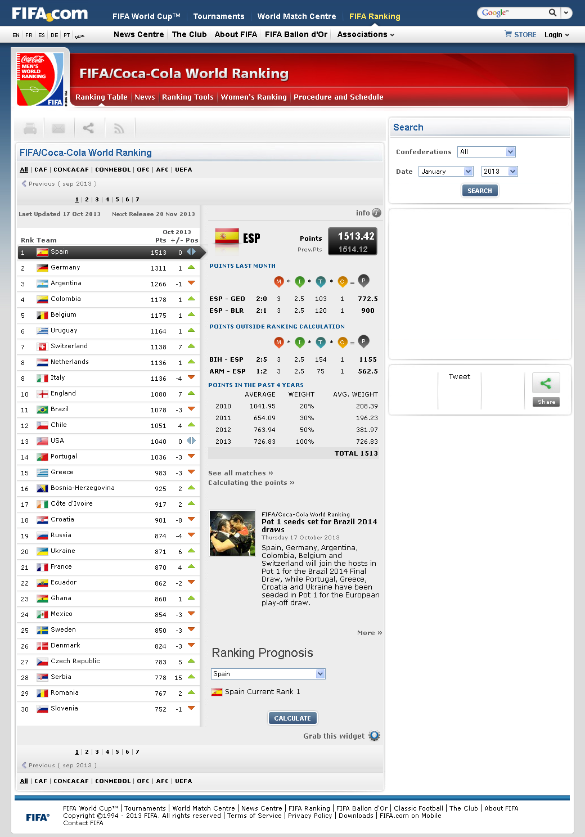Click the share icon in toolbar
Viewport: 585px width, 837px height.
(88, 128)
